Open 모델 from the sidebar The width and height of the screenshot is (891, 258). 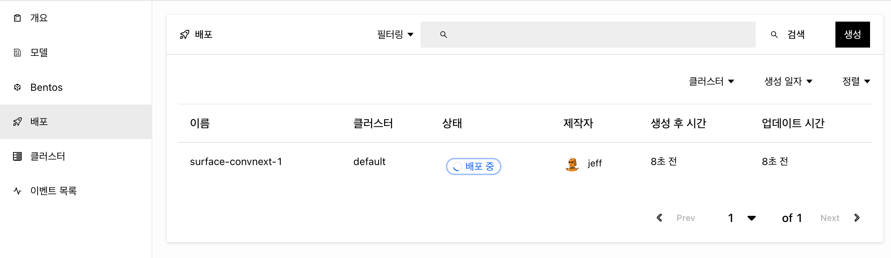click(76, 53)
